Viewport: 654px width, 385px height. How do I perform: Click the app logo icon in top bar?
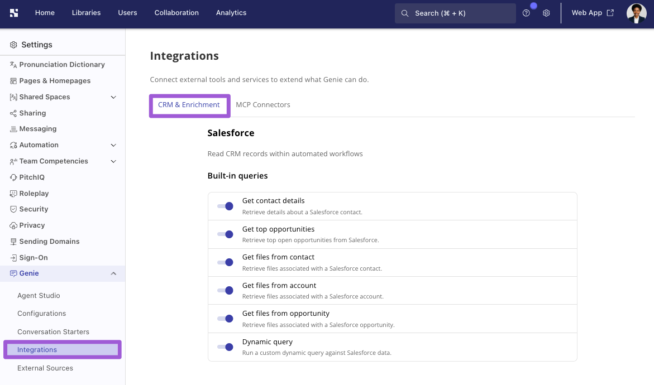click(14, 13)
